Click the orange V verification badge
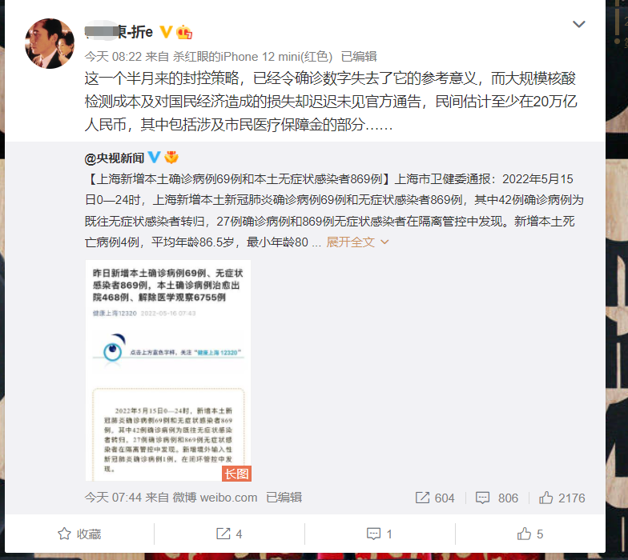628x560 pixels. (166, 32)
